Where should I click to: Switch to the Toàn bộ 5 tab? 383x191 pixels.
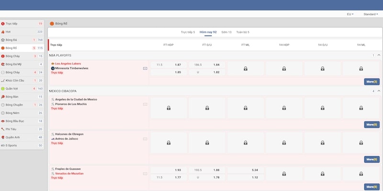[x=242, y=32]
